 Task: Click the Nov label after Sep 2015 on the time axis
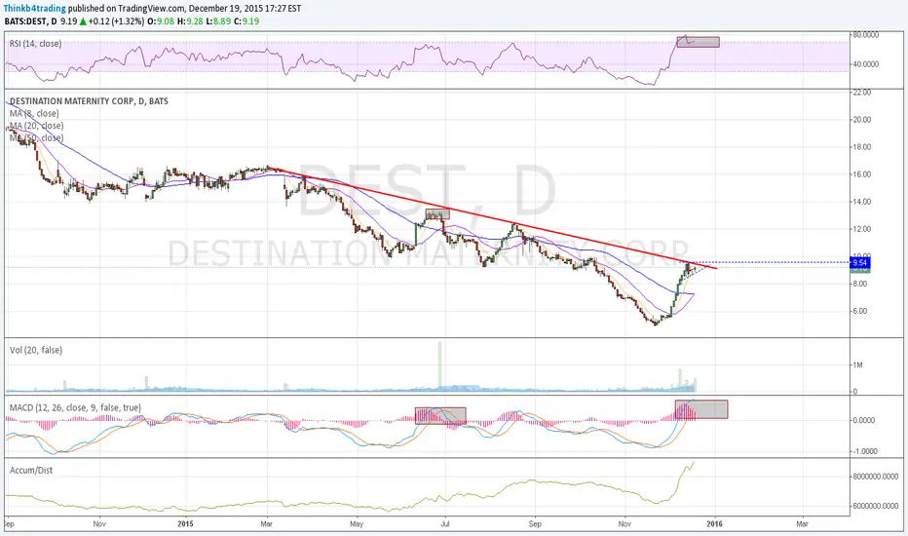click(x=624, y=524)
